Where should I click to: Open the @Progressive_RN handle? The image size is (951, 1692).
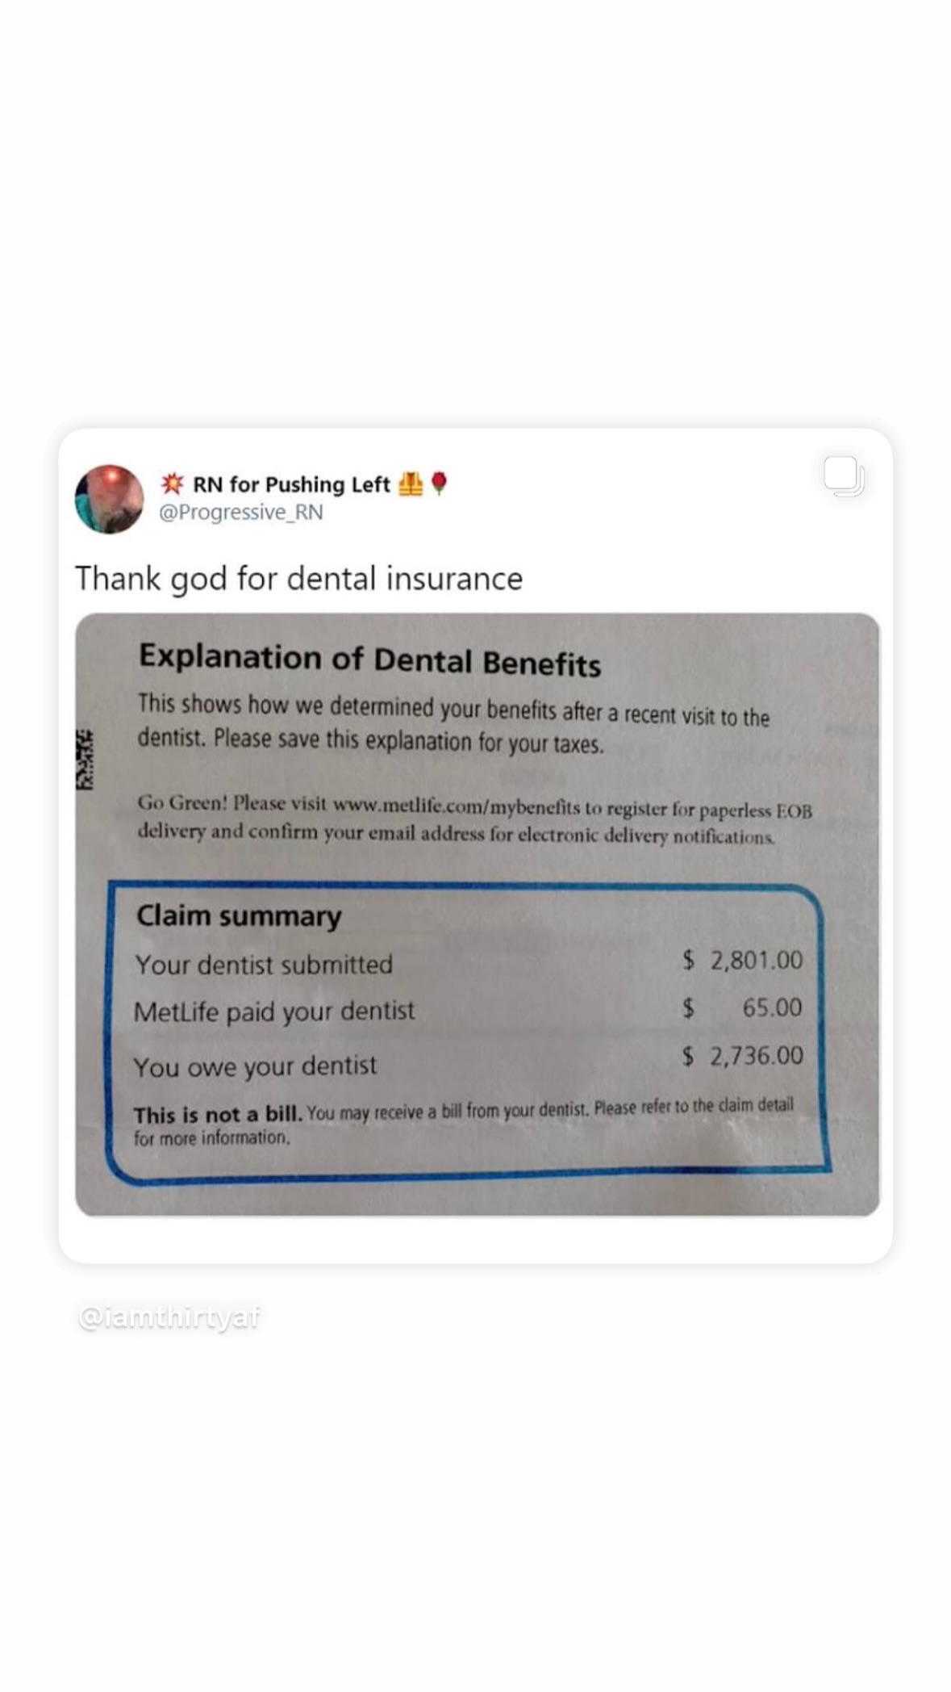point(241,513)
